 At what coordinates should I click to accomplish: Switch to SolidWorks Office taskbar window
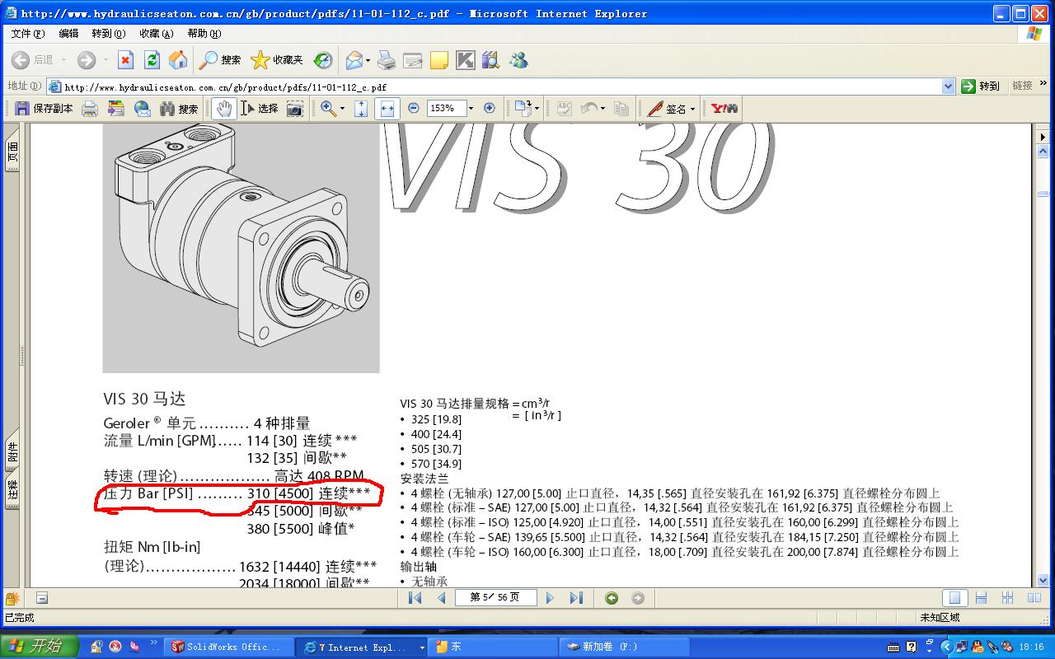[x=228, y=647]
